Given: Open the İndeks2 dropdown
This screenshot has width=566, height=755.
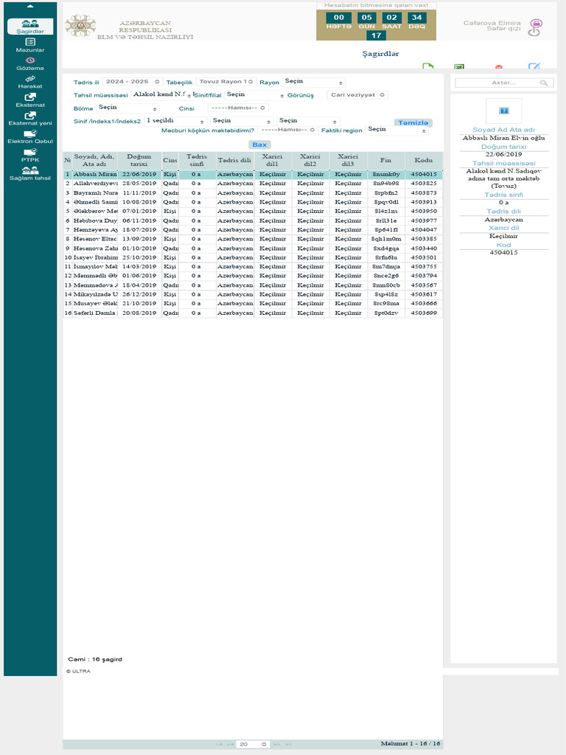Looking at the screenshot, I should click(309, 121).
